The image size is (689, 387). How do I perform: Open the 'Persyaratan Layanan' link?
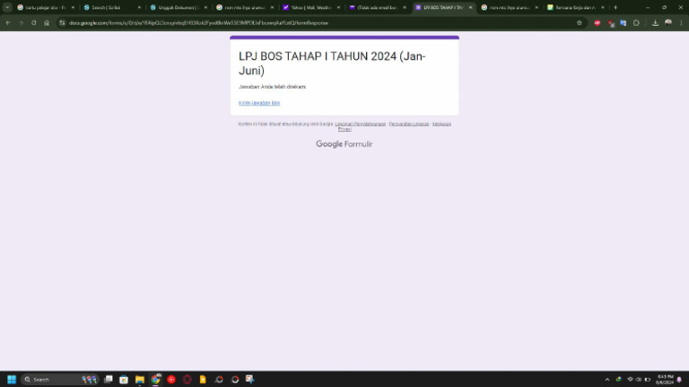coord(409,125)
